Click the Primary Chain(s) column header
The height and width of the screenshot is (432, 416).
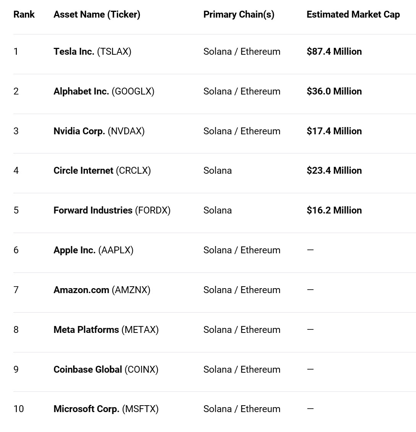pos(239,15)
